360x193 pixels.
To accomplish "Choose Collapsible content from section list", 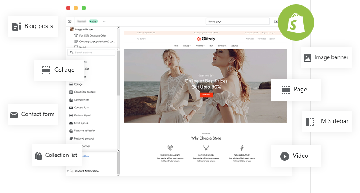I will (84, 92).
